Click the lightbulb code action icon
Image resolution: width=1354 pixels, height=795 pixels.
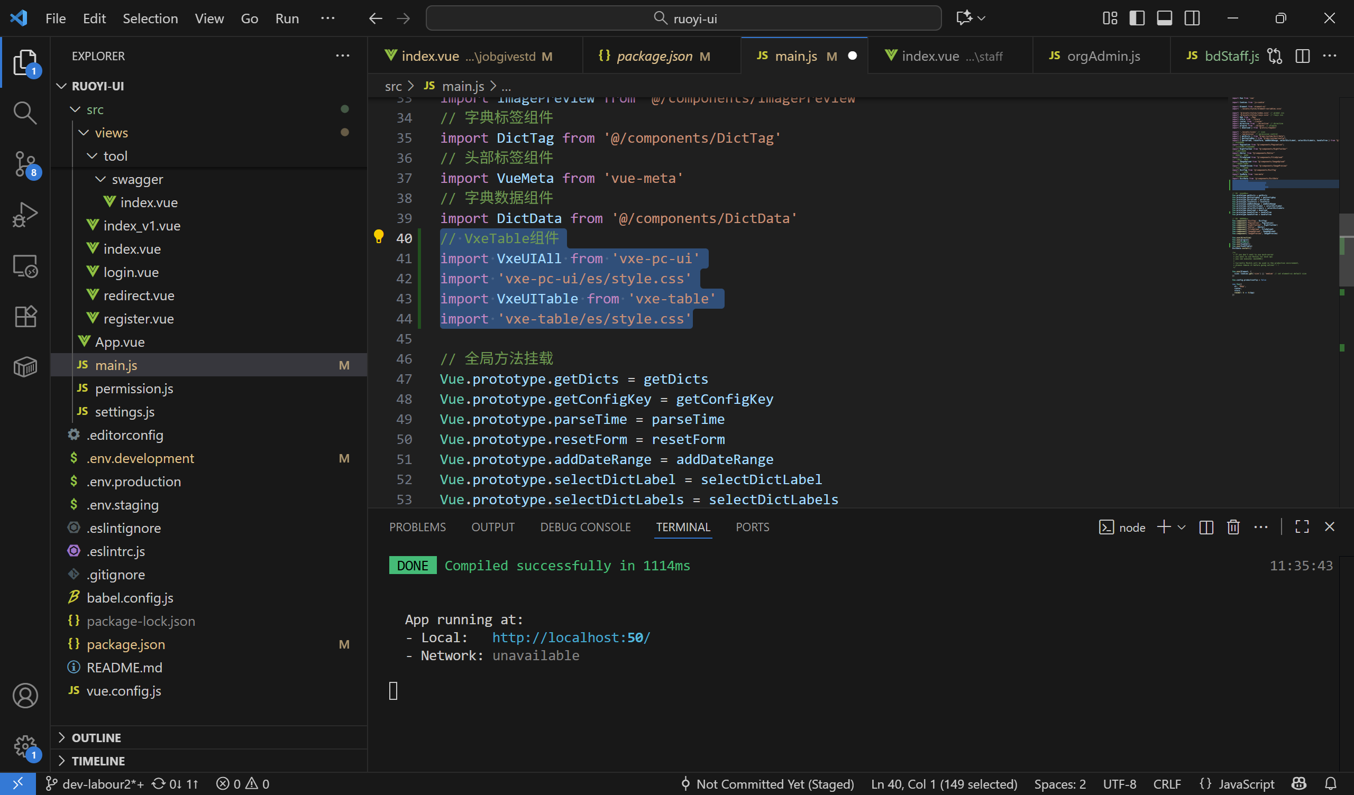[x=379, y=236]
